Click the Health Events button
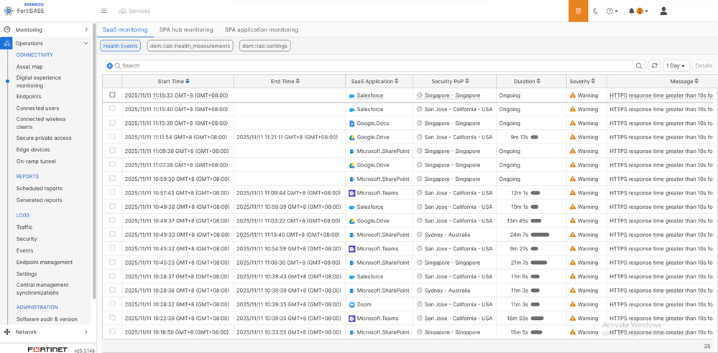This screenshot has width=718, height=353. 121,46
